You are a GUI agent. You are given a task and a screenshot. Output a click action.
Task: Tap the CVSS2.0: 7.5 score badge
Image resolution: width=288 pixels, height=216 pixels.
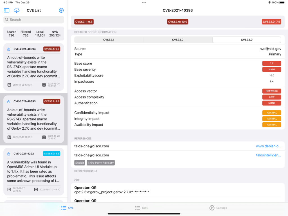pyautogui.click(x=271, y=22)
